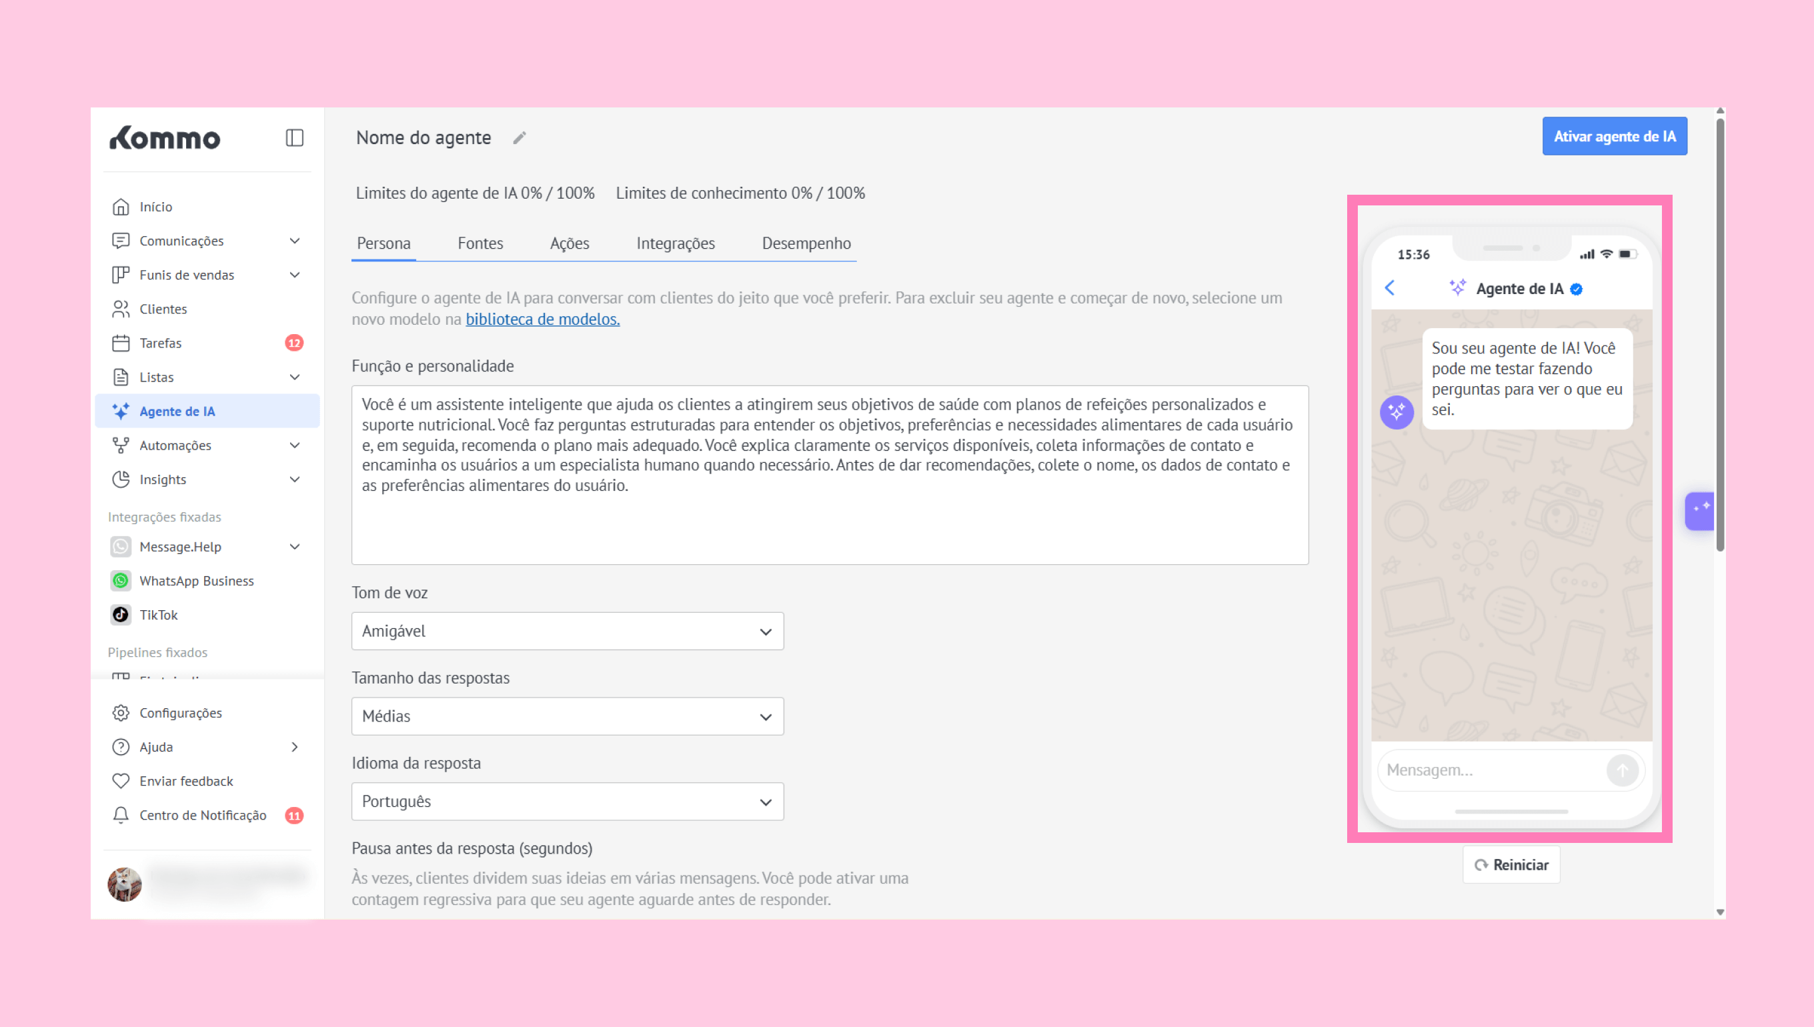This screenshot has width=1814, height=1027.
Task: Expand the Automações sidebar section
Action: [x=295, y=445]
